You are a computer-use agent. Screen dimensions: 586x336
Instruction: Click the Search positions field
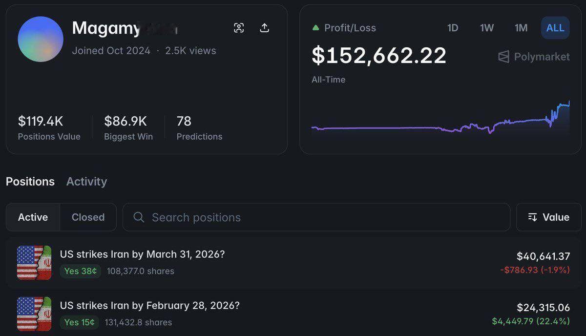click(322, 217)
